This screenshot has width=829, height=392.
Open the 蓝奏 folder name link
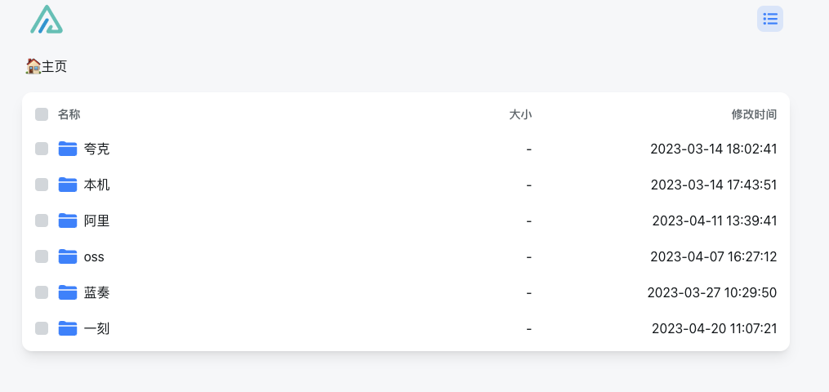[x=96, y=292]
